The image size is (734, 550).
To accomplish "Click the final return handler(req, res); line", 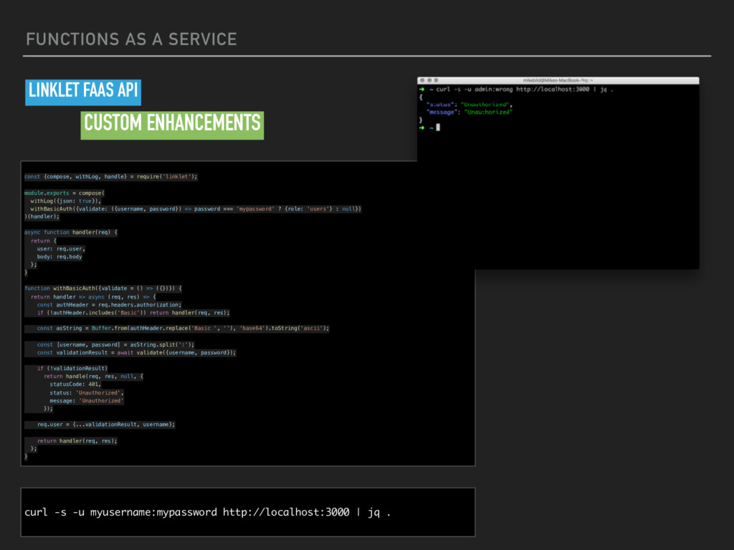I will click(x=77, y=441).
